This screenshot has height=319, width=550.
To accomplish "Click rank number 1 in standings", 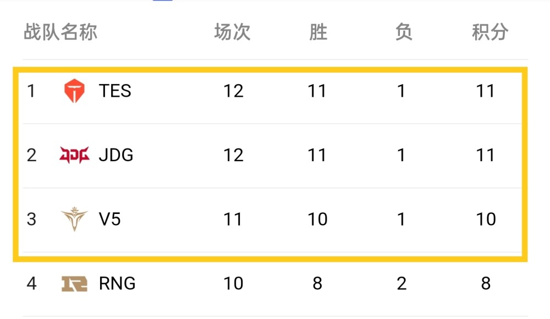I will tap(31, 91).
